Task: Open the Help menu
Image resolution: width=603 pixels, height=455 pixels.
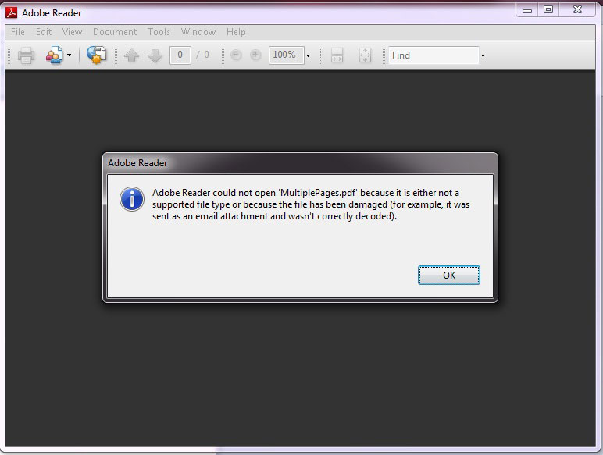Action: tap(236, 32)
